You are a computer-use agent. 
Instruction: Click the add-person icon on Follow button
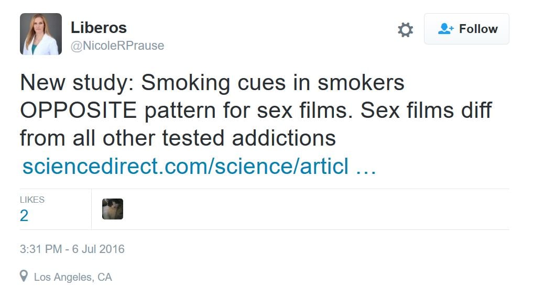click(445, 29)
